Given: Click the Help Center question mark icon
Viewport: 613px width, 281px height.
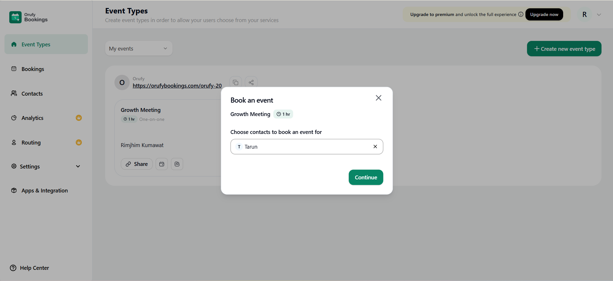Looking at the screenshot, I should coord(13,268).
